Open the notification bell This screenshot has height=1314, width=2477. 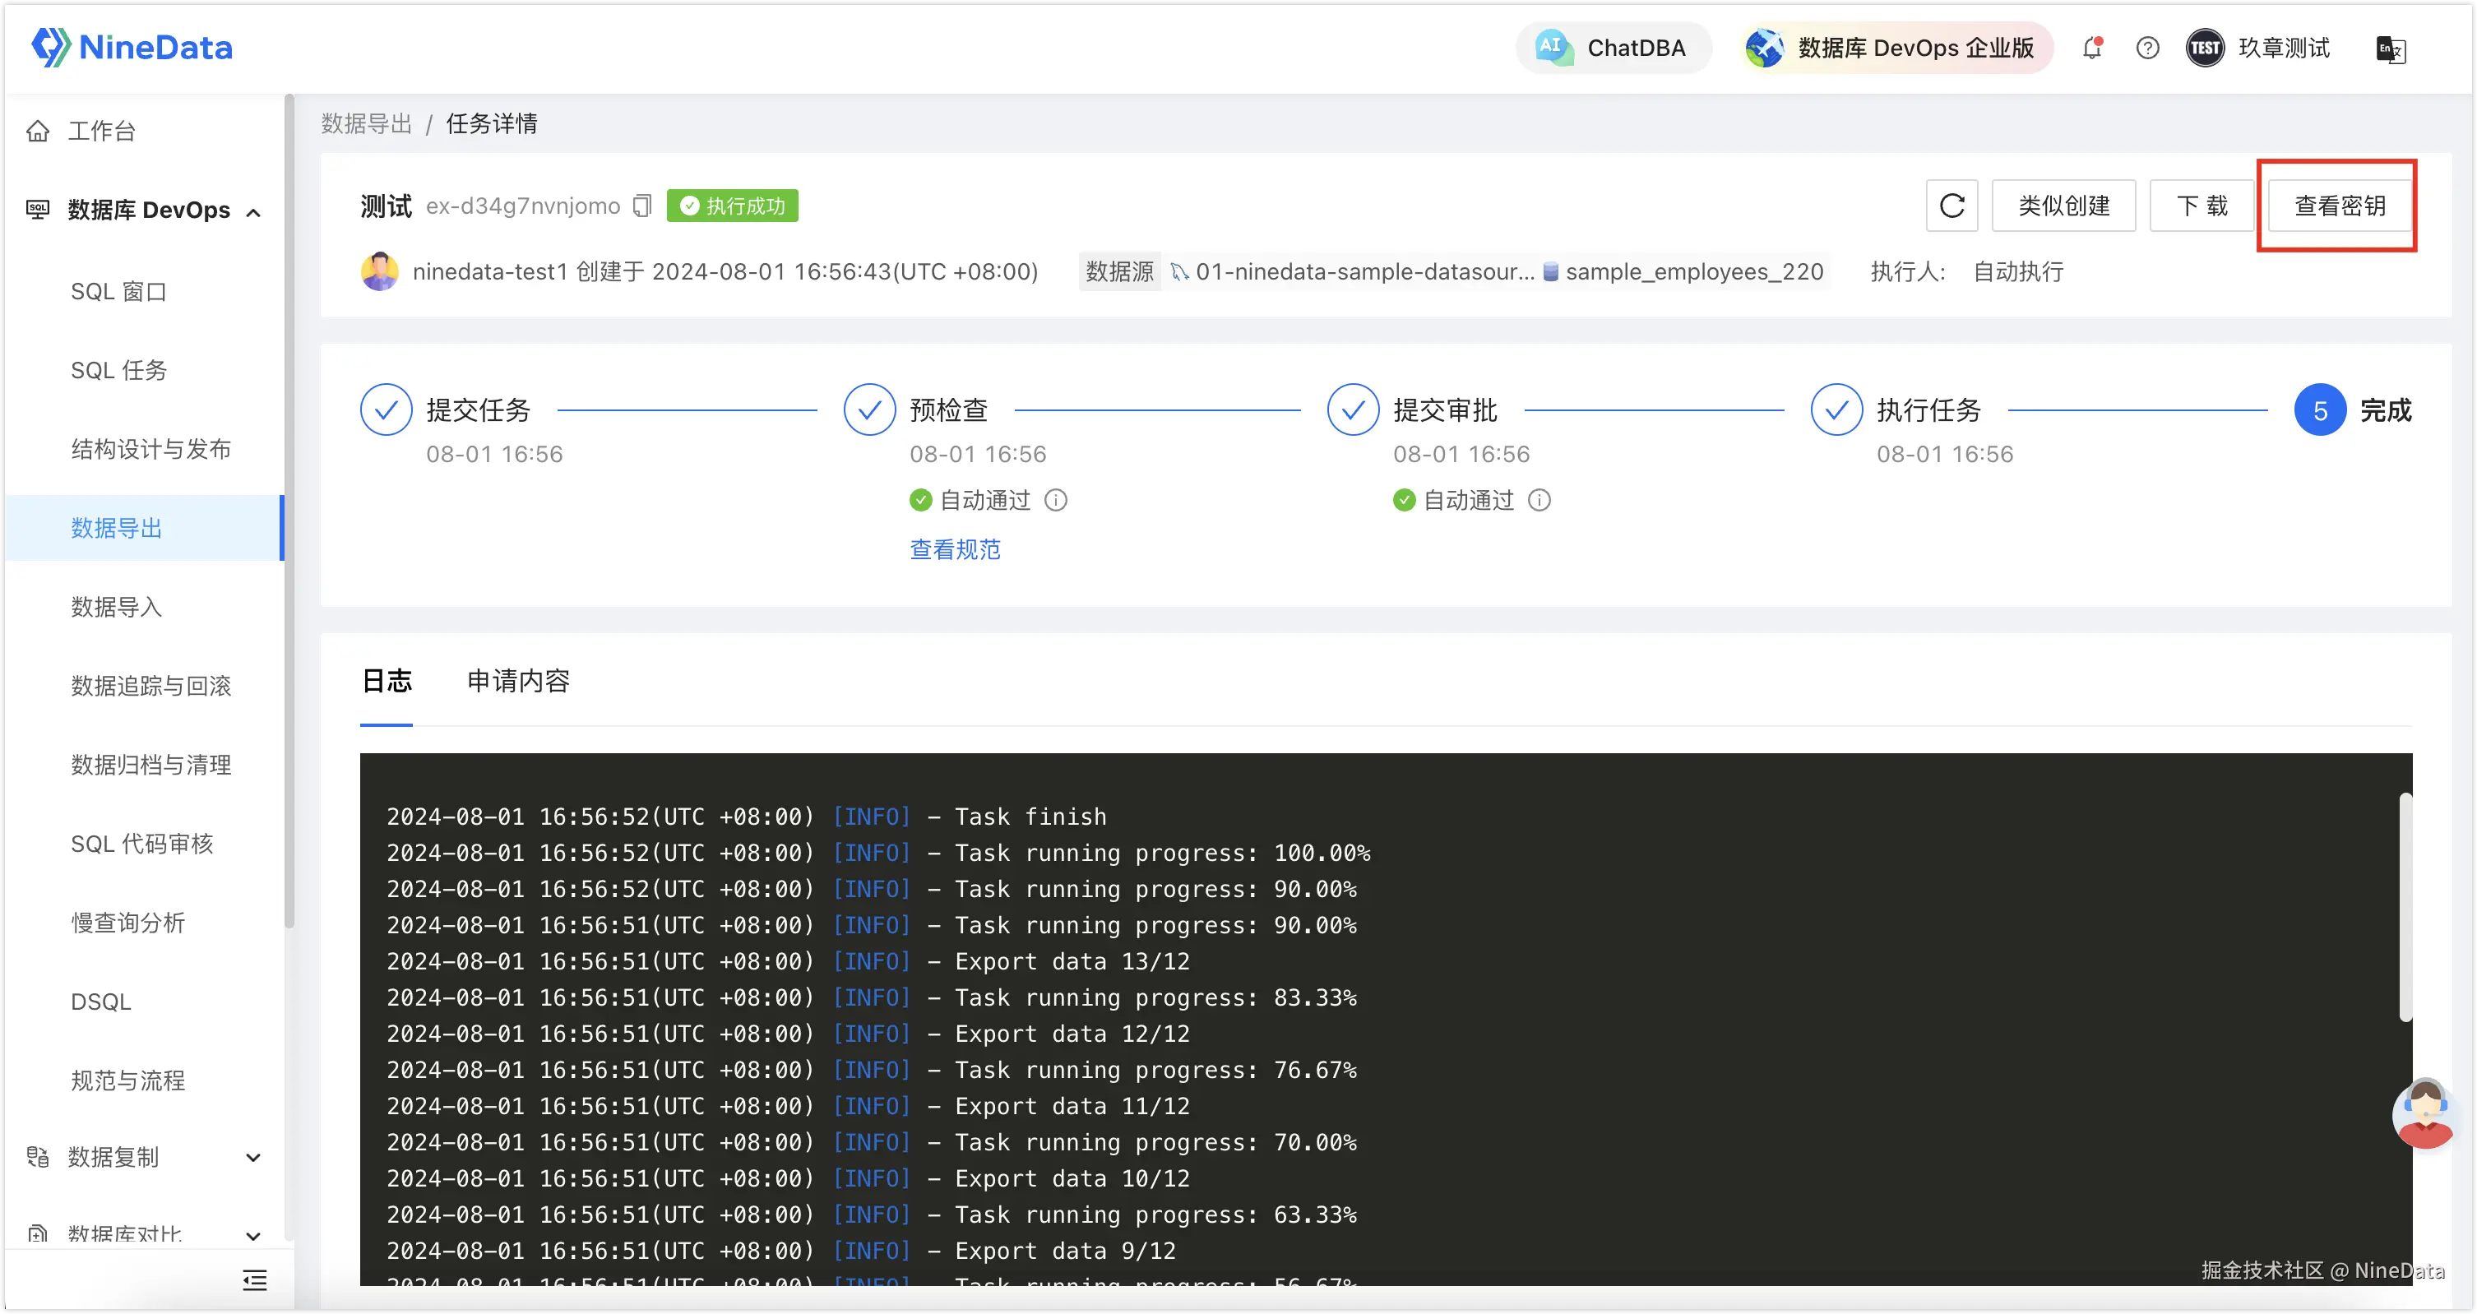[x=2092, y=48]
